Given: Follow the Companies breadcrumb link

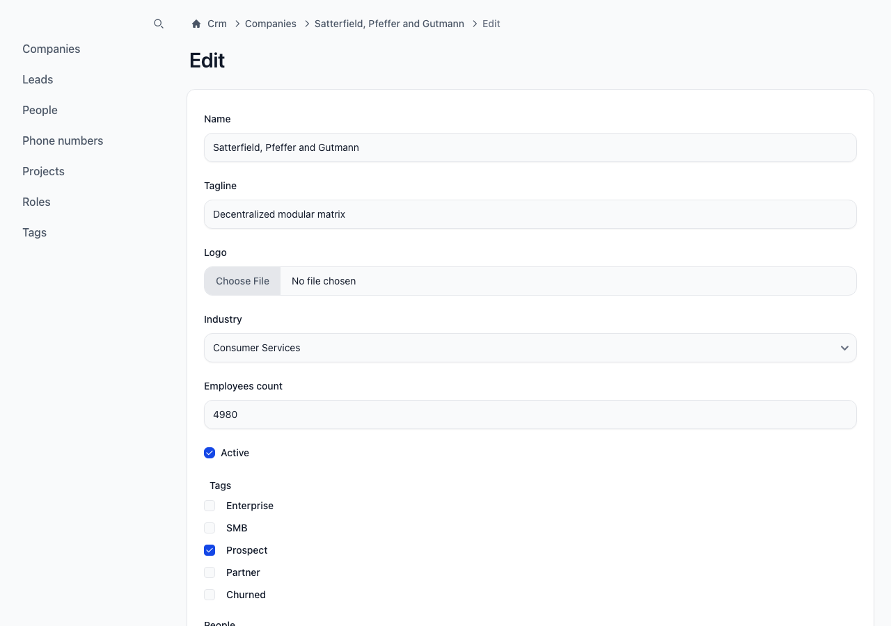Looking at the screenshot, I should pyautogui.click(x=271, y=24).
